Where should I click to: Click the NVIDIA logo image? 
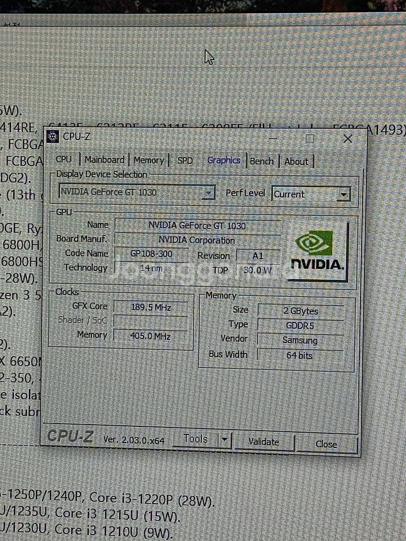click(x=317, y=250)
